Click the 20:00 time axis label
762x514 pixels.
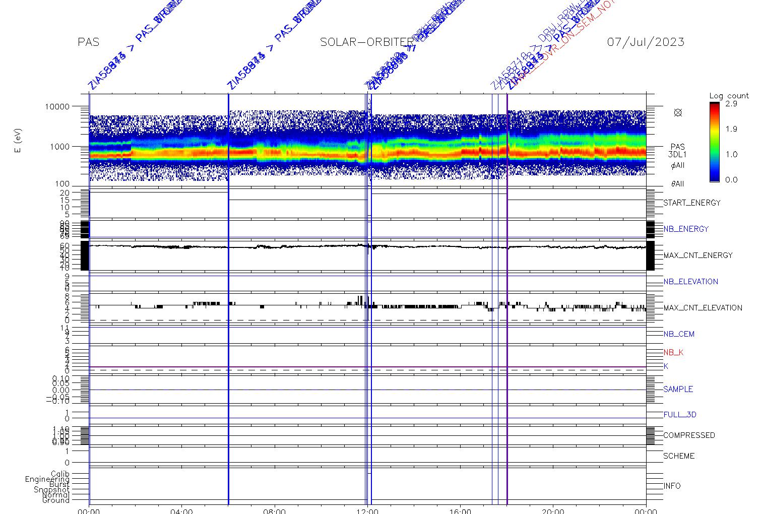coord(553,511)
